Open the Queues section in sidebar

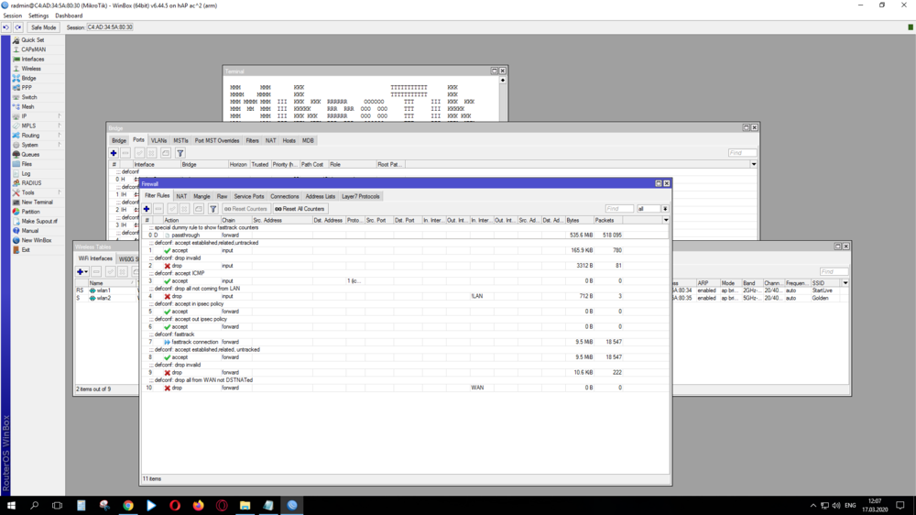tap(30, 155)
